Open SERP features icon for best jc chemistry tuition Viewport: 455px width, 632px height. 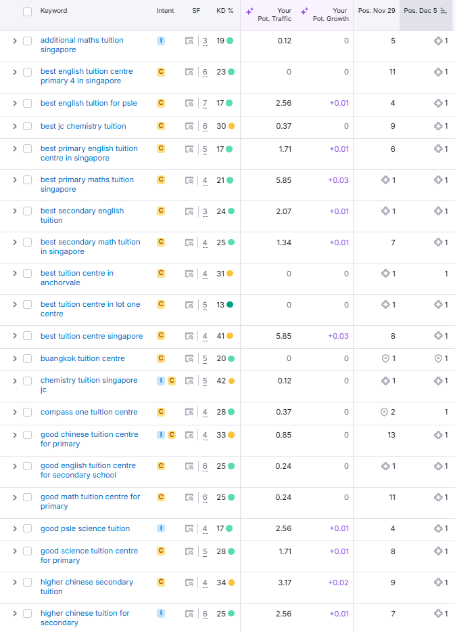tap(189, 126)
